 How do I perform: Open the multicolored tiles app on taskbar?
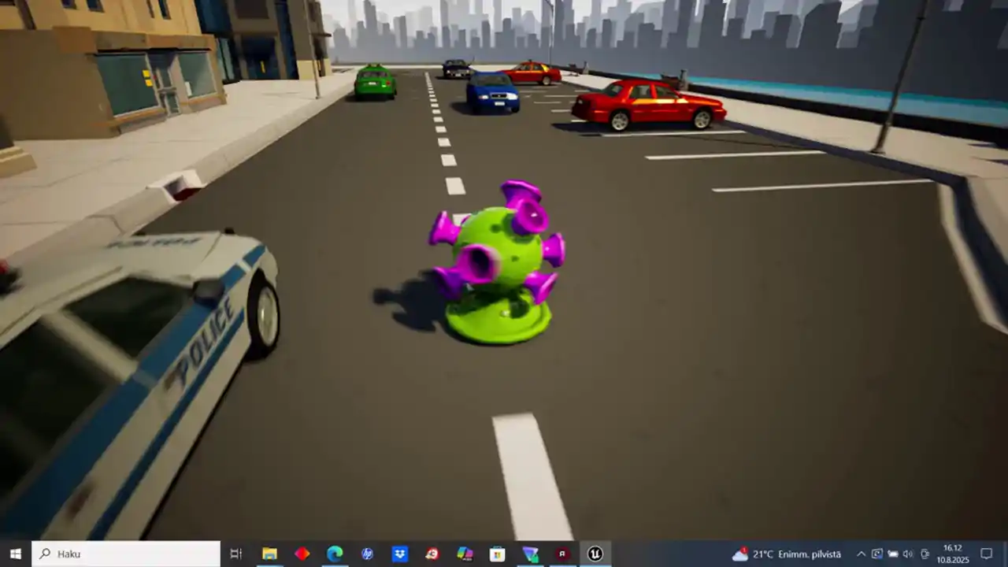[465, 554]
